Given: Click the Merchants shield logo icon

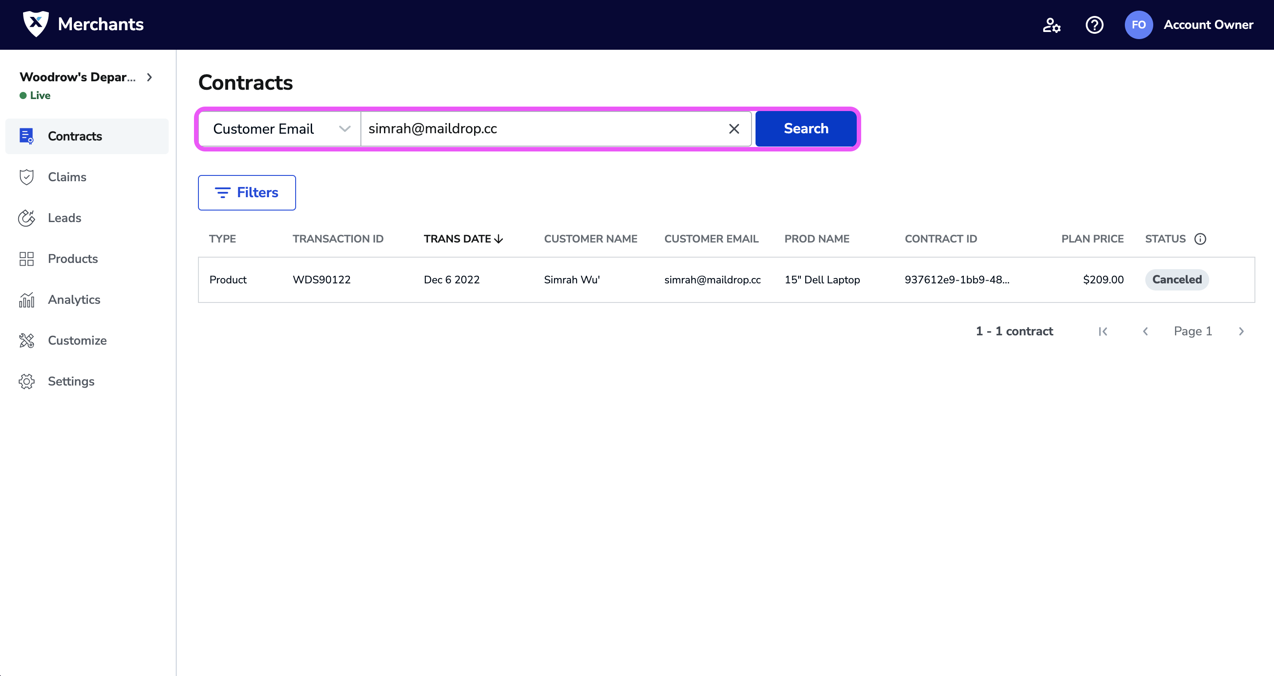Looking at the screenshot, I should [36, 24].
